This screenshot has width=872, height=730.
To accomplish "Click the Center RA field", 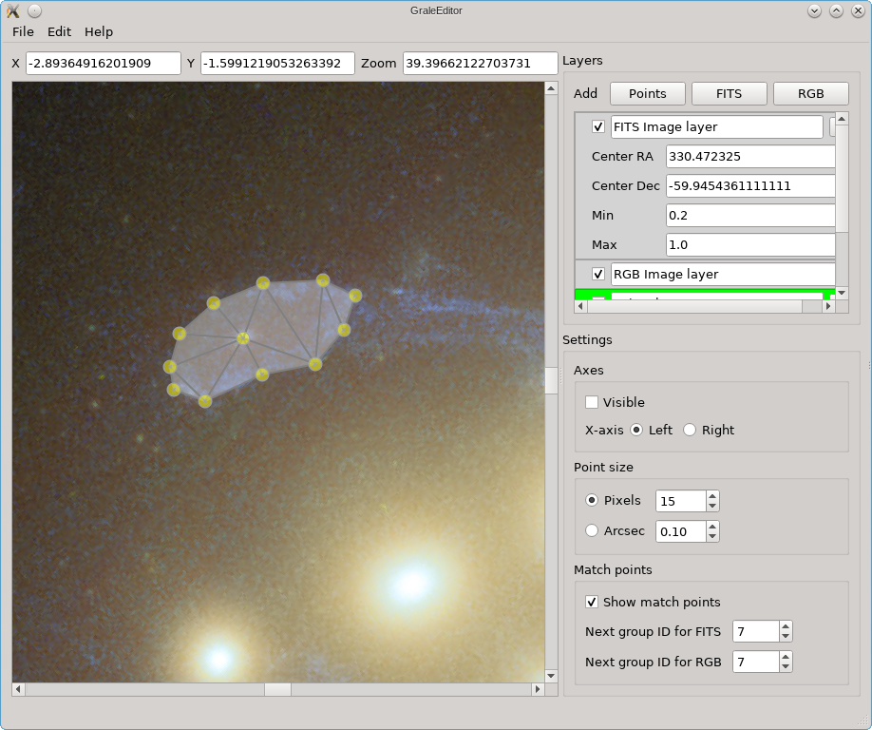I will (x=750, y=156).
